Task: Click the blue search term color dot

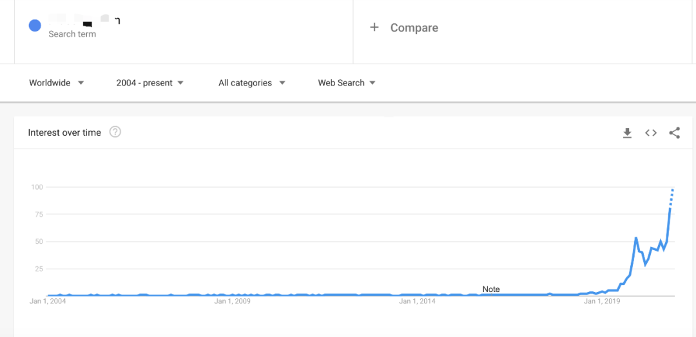Action: pos(35,26)
